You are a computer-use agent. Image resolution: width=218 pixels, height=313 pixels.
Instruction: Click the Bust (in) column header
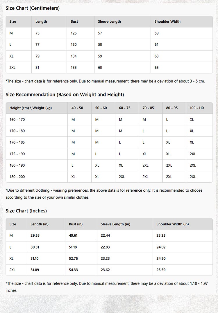coord(76,224)
